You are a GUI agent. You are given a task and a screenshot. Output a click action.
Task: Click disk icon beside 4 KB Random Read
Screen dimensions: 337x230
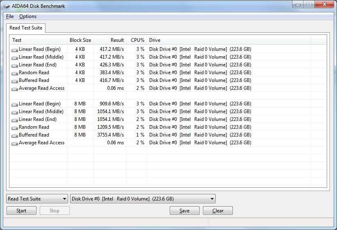point(15,73)
